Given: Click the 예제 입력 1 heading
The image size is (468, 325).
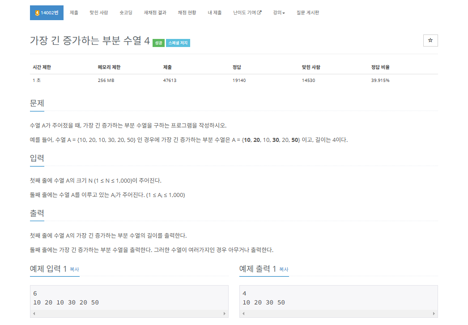Looking at the screenshot, I should 48,269.
